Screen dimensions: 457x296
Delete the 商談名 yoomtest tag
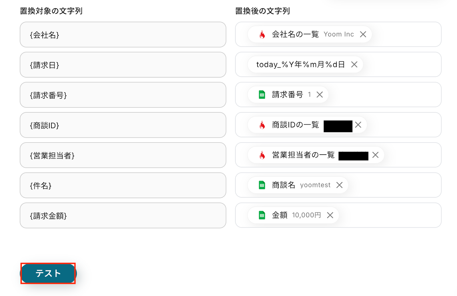339,185
